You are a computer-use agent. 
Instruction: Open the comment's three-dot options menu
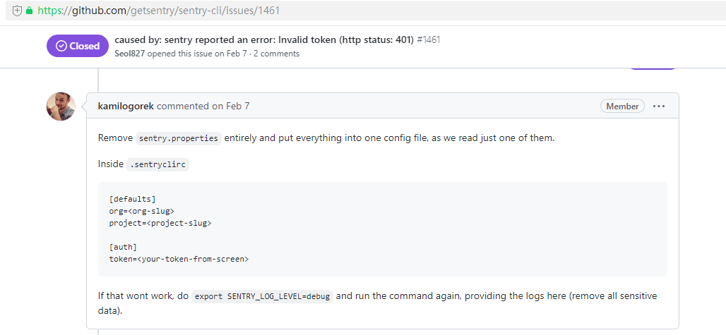pos(659,106)
